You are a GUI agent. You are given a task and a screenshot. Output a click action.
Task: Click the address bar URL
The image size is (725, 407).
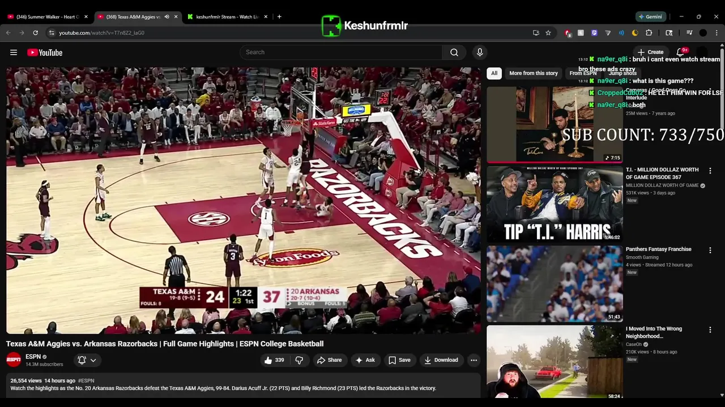pyautogui.click(x=101, y=33)
